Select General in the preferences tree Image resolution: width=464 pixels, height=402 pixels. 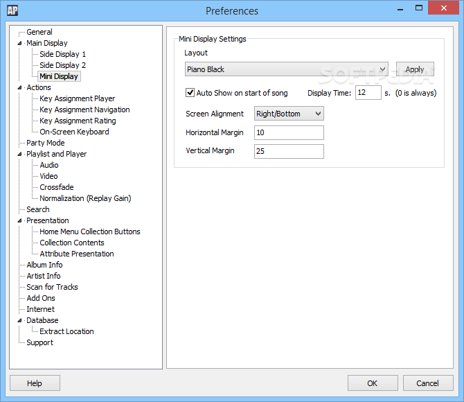pyautogui.click(x=39, y=32)
